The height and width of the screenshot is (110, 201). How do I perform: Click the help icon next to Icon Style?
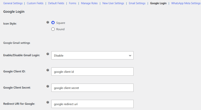(48, 22)
